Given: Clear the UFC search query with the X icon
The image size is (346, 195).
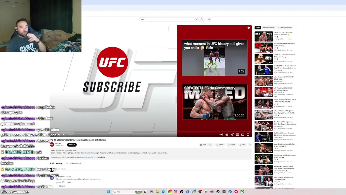Looking at the screenshot, I should 197,19.
